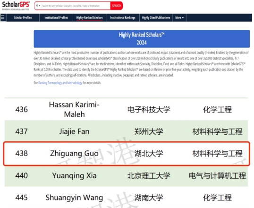The width and height of the screenshot is (254, 208).
Task: Select the name Yuanqing Xia
Action: pyautogui.click(x=74, y=176)
